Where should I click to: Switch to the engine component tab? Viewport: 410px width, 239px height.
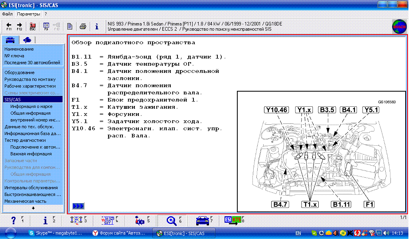tap(27, 40)
